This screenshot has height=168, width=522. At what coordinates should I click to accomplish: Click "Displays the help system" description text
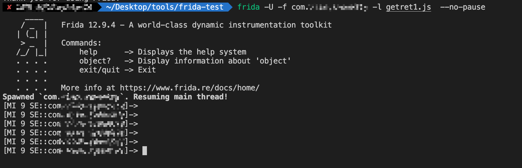click(x=192, y=52)
